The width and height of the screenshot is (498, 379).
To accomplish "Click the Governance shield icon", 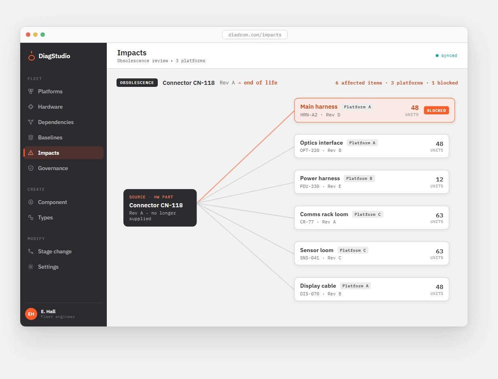I will pyautogui.click(x=31, y=168).
